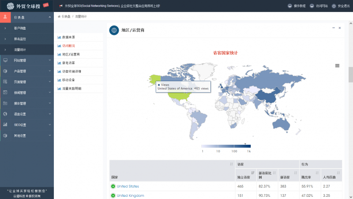This screenshot has height=199, width=353.
Task: Expand the 网站管理 sidebar menu
Action: click(26, 60)
